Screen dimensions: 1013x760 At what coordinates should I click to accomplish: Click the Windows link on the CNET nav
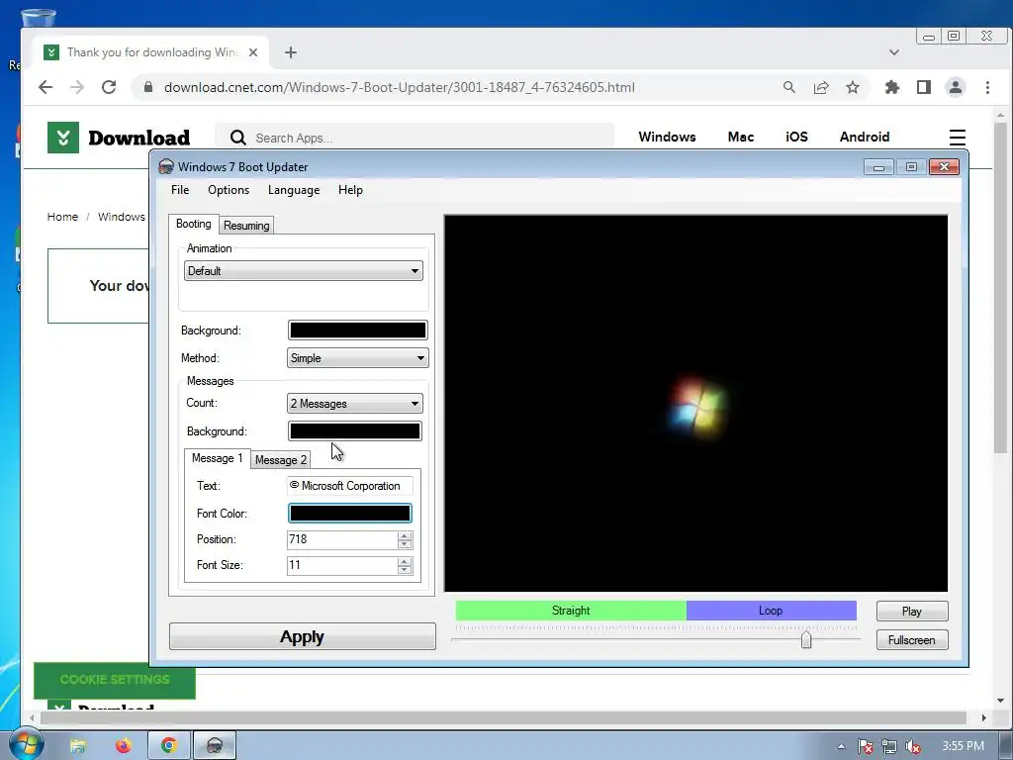(668, 137)
